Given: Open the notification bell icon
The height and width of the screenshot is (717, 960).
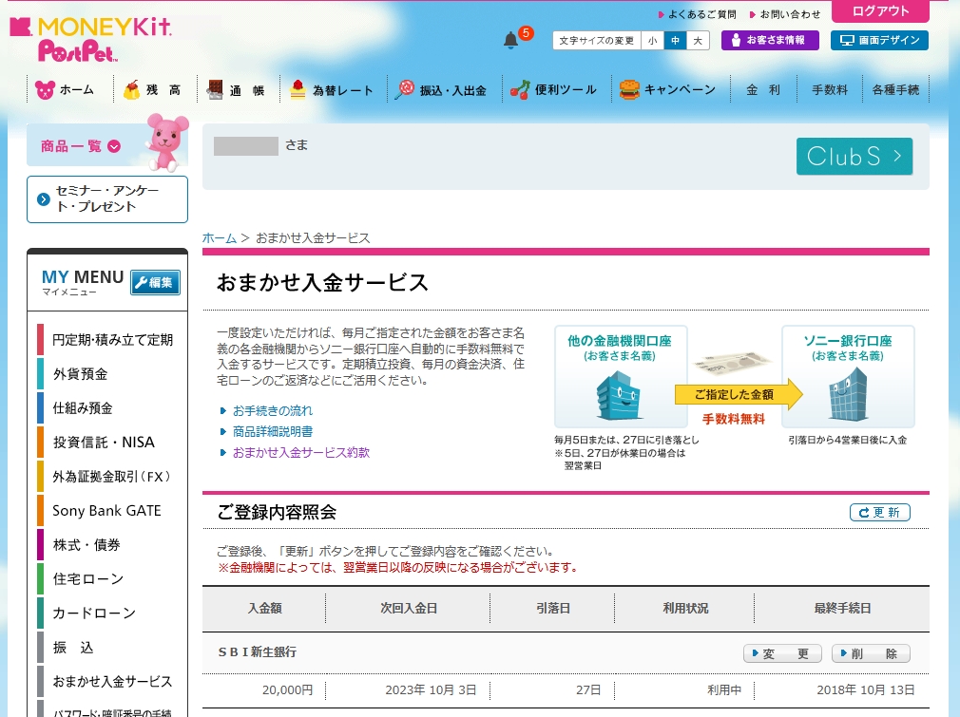Looking at the screenshot, I should click(x=511, y=41).
